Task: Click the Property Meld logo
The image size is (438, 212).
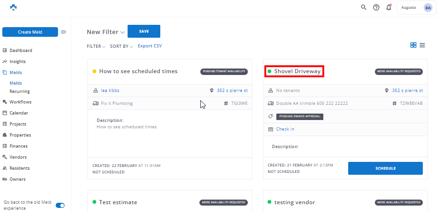Action: (x=13, y=7)
